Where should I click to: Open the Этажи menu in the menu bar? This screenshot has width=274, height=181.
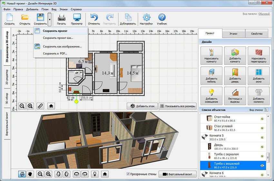[x=63, y=9]
